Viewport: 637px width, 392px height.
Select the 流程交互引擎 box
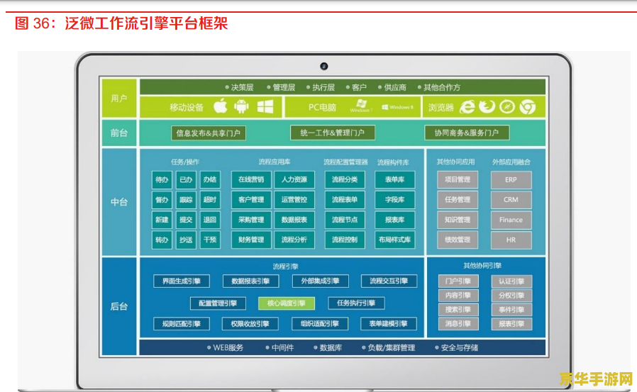[389, 281]
